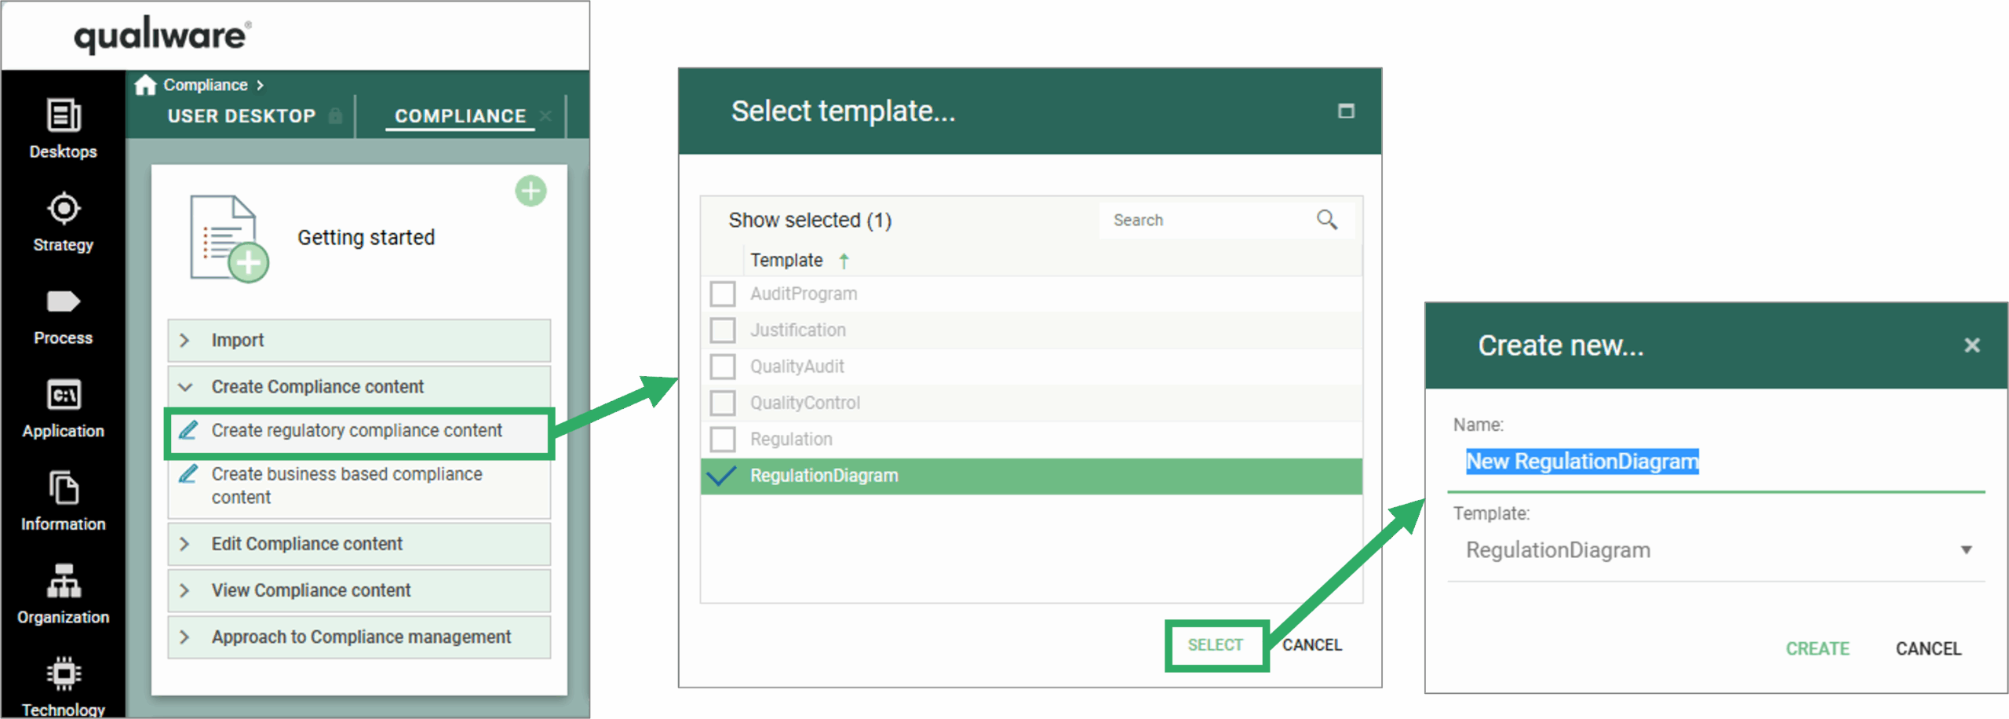
Task: Click the CREATE button
Action: point(1817,648)
